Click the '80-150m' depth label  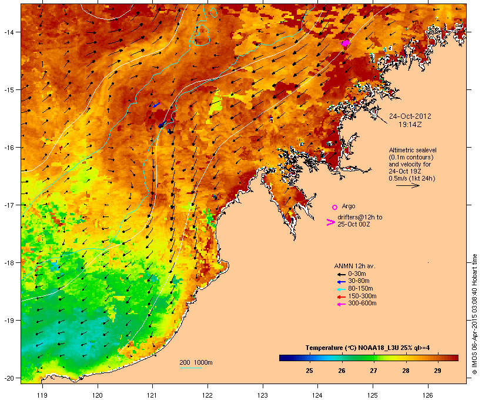(x=360, y=288)
